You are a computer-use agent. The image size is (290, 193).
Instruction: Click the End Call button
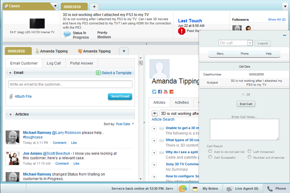(246, 104)
